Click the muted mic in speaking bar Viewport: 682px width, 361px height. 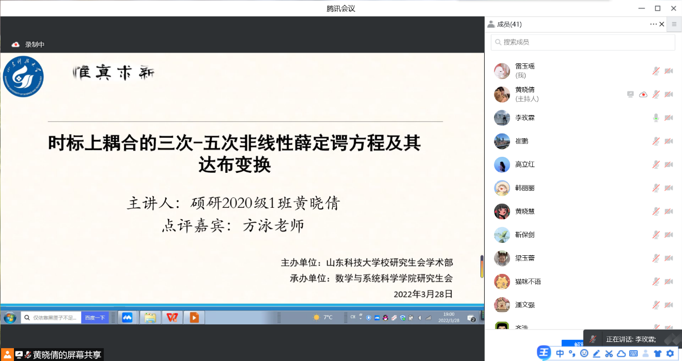[x=594, y=339]
